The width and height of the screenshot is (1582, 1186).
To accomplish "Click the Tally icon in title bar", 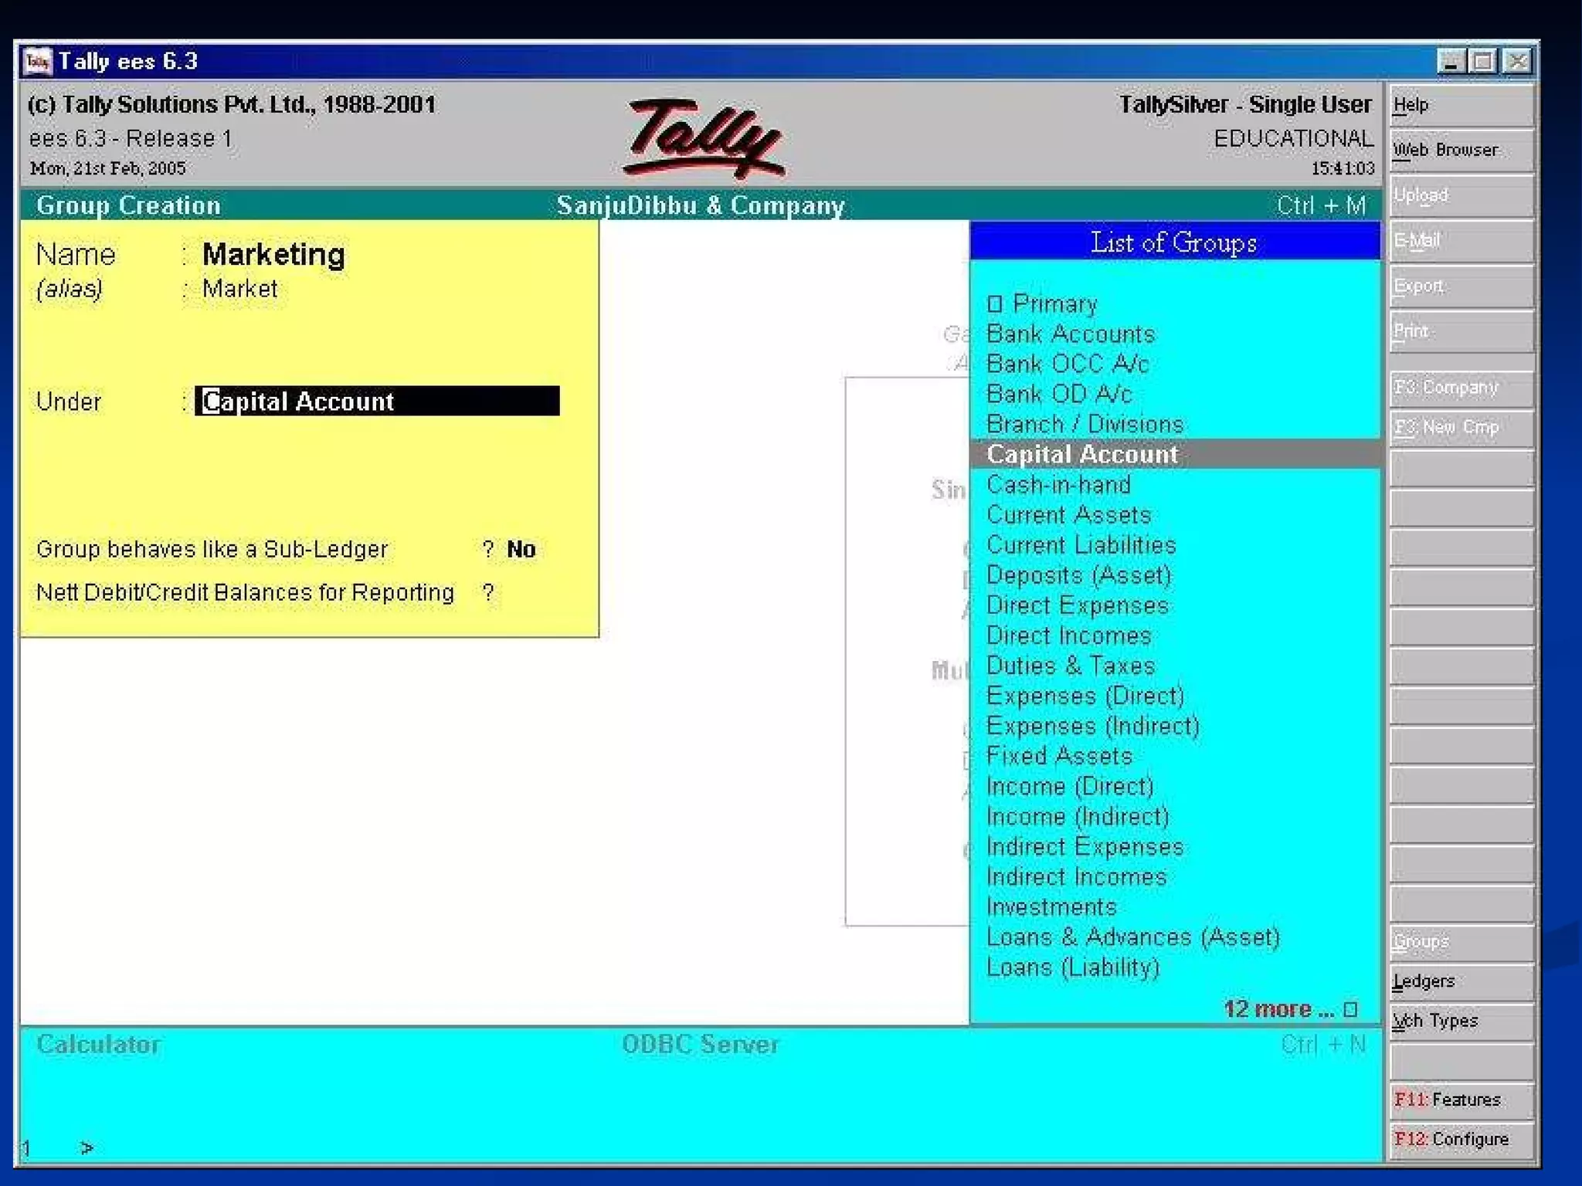I will pos(37,61).
